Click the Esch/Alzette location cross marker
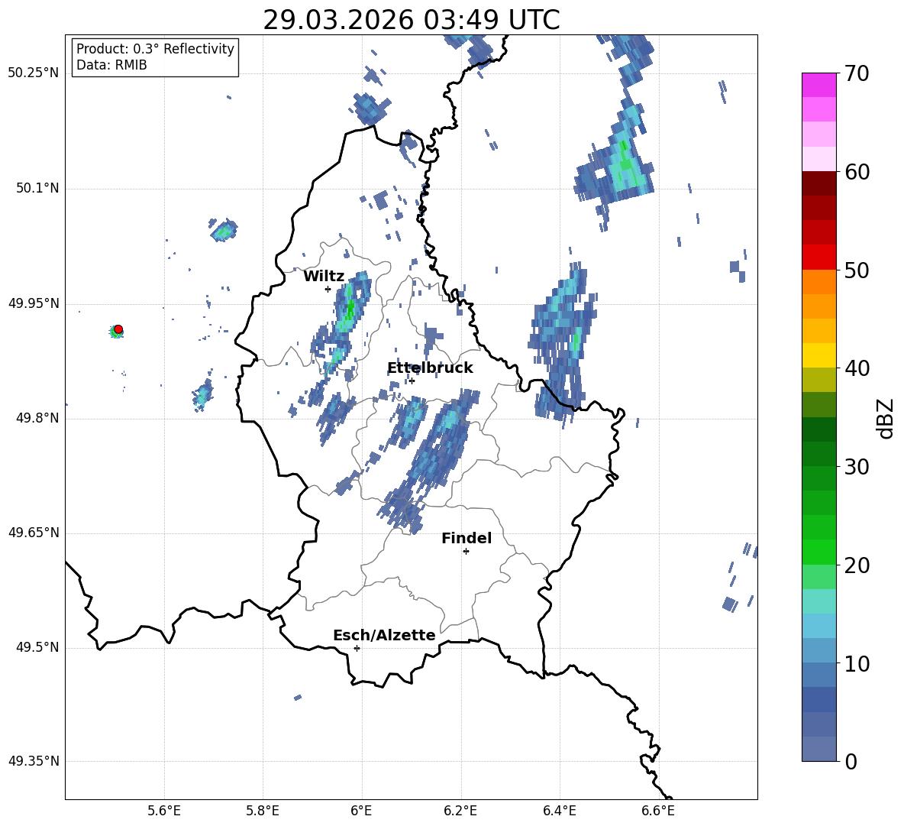Viewport: 904px width, 826px height. tap(357, 648)
